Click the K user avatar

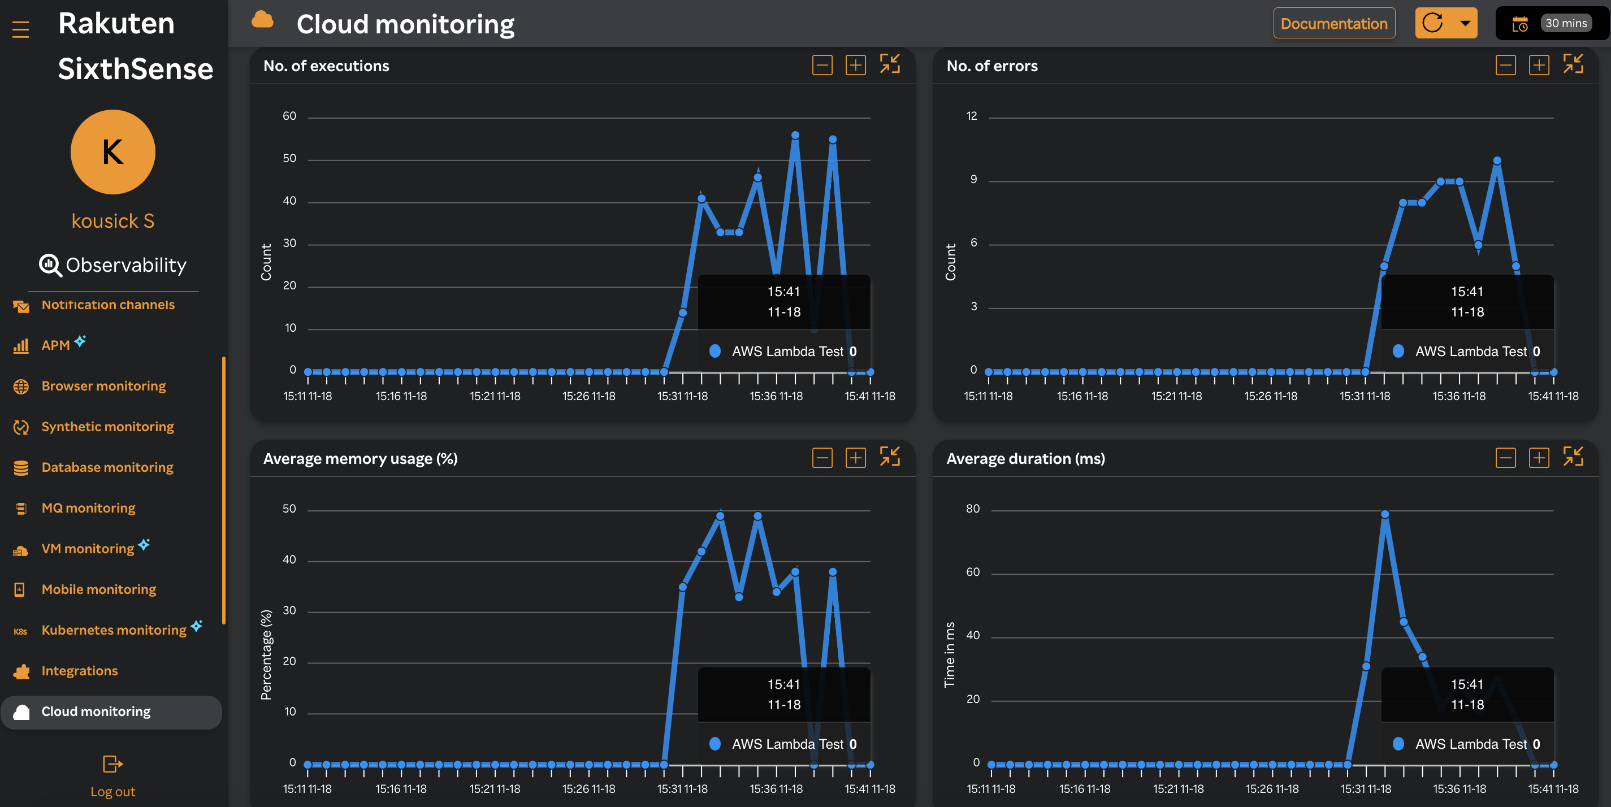112,152
